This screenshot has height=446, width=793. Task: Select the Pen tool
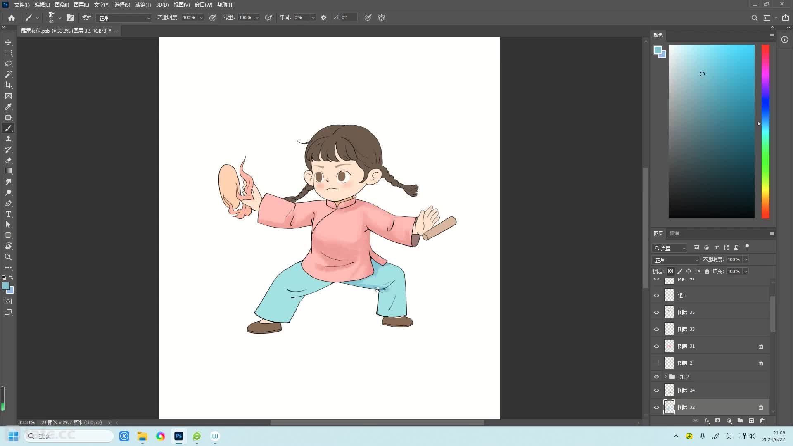tap(8, 204)
